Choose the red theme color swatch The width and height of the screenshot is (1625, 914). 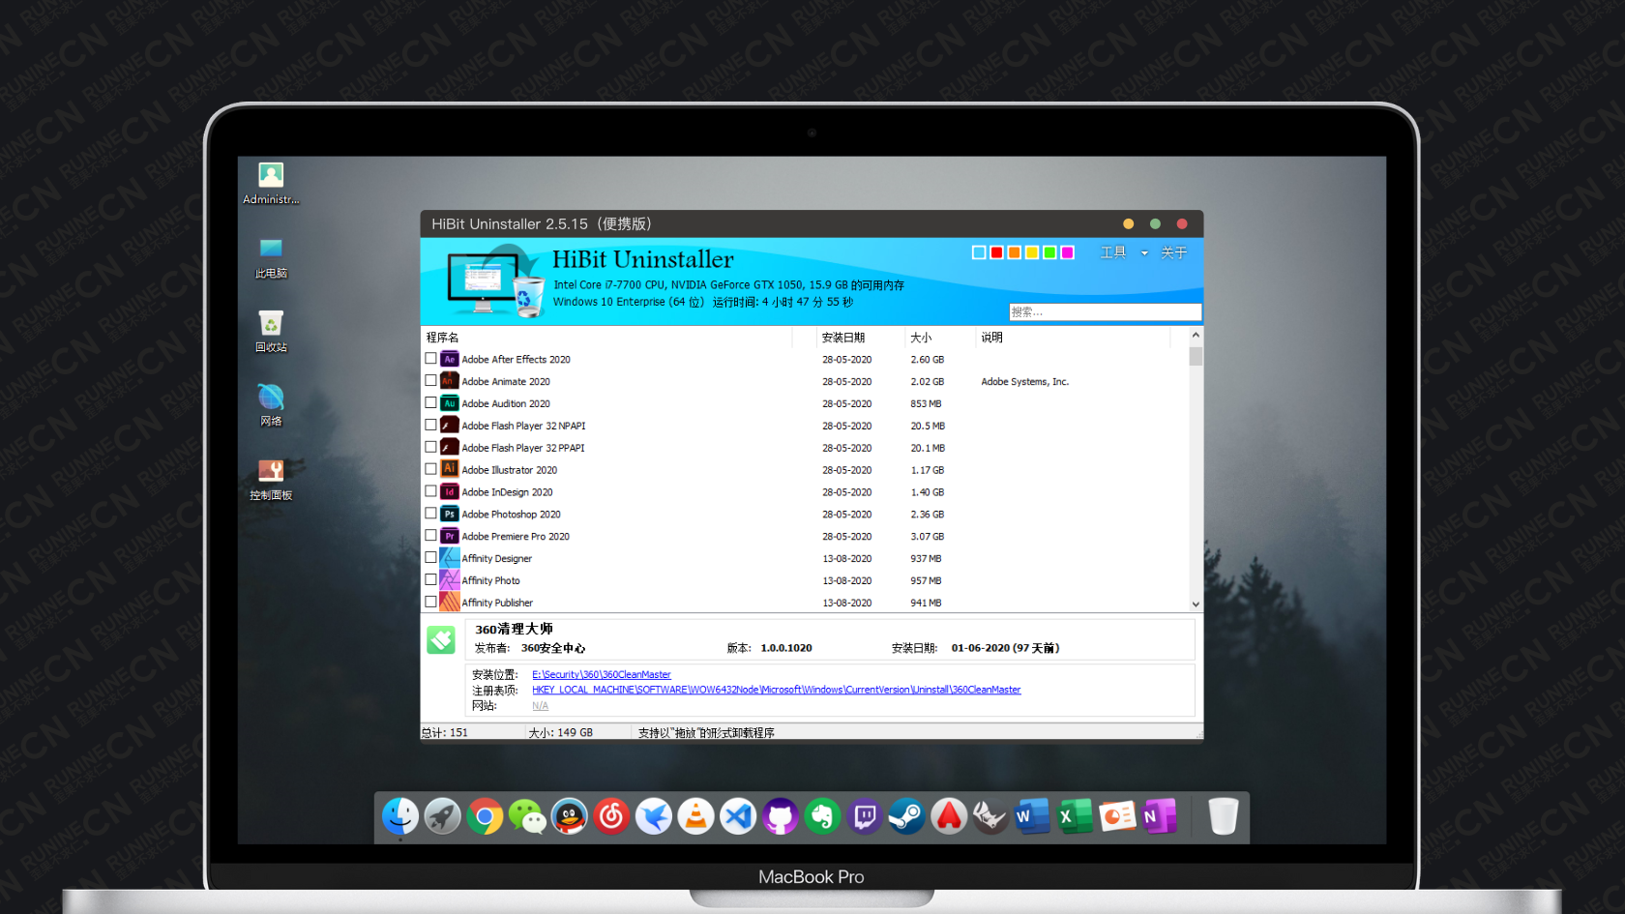pyautogui.click(x=996, y=252)
